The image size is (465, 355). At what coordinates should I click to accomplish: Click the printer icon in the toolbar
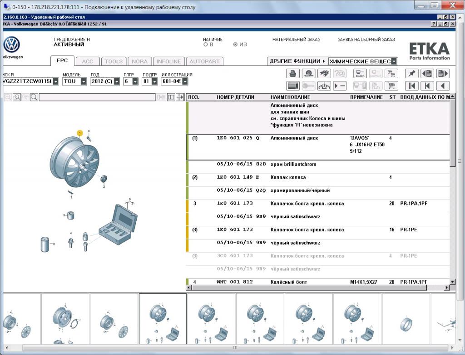[293, 73]
